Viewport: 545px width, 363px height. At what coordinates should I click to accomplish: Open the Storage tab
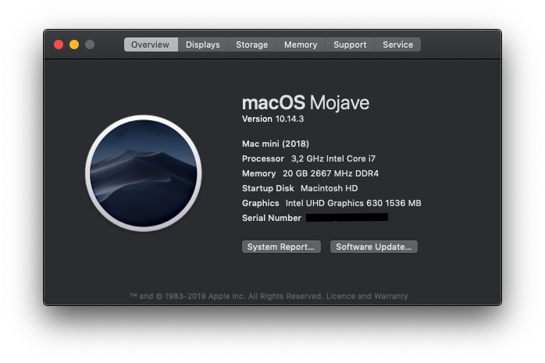[x=251, y=44]
